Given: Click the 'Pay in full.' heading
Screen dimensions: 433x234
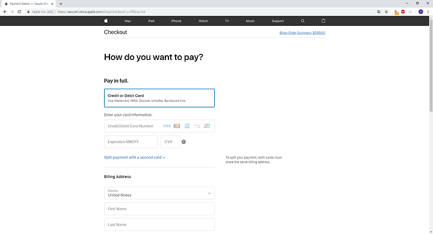Looking at the screenshot, I should click(116, 81).
